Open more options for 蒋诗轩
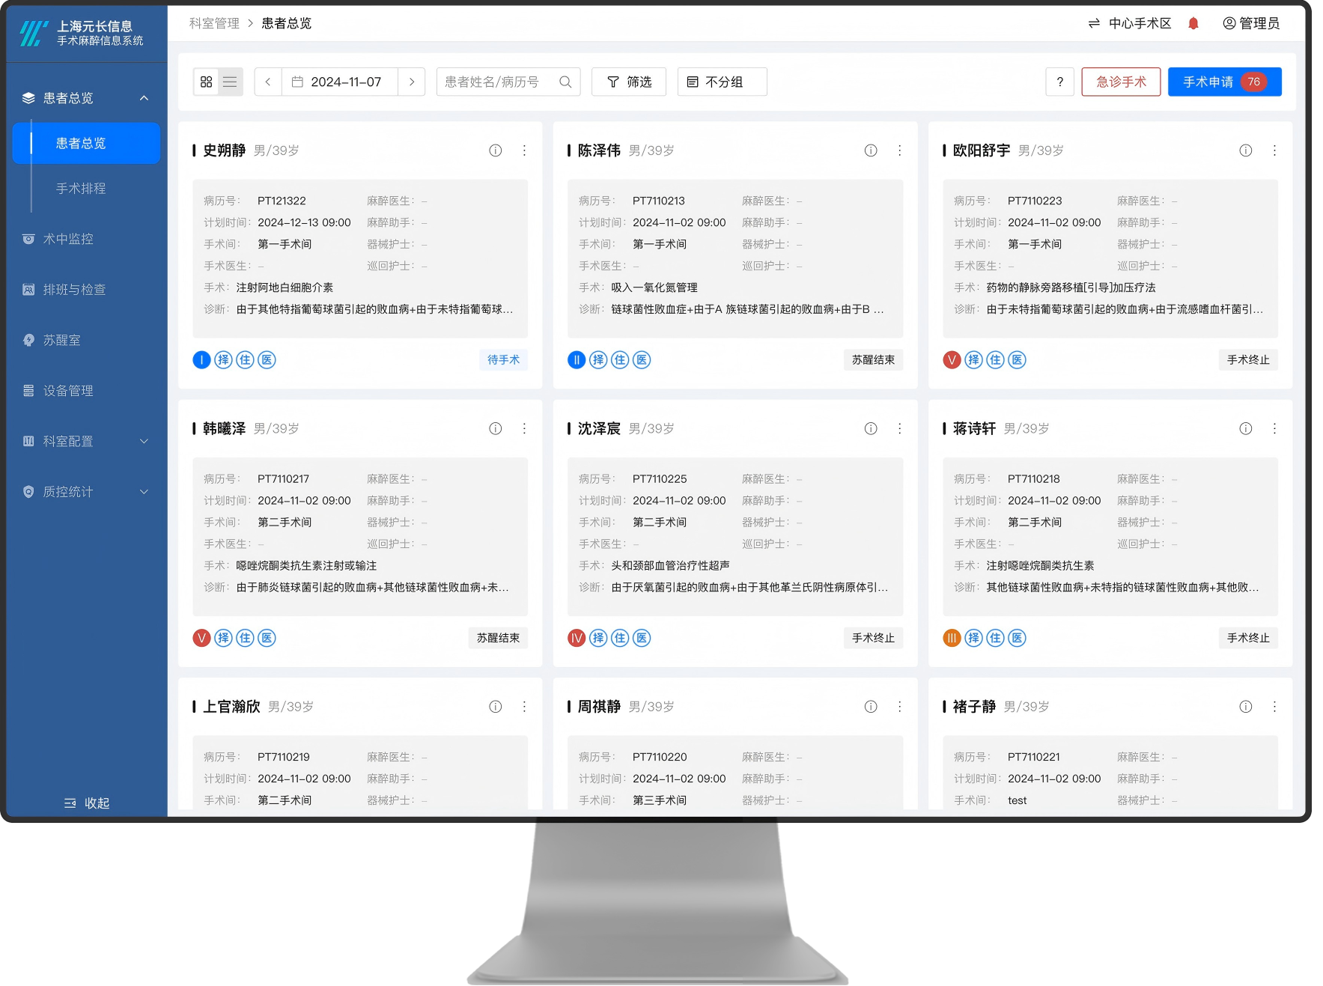 [x=1274, y=428]
